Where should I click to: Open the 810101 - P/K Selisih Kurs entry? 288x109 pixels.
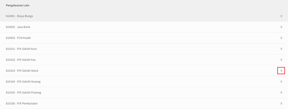(x=21, y=49)
